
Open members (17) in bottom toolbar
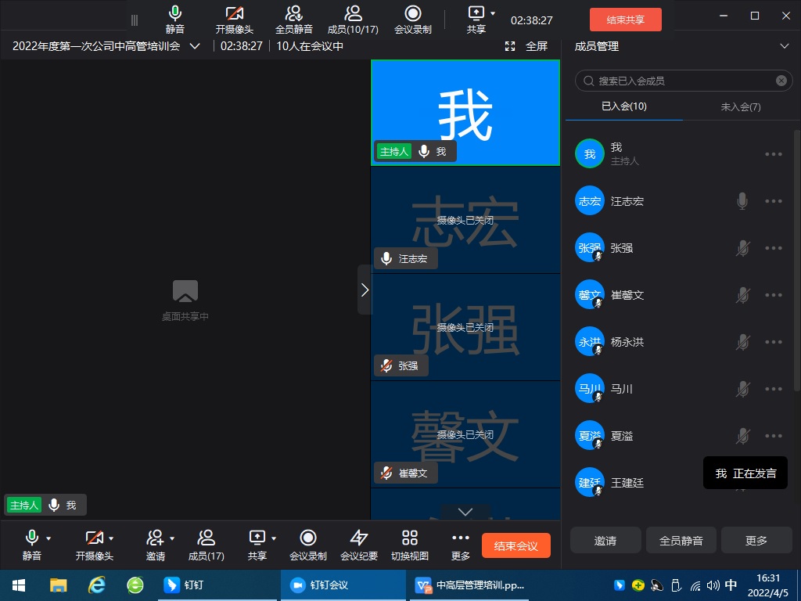tap(207, 545)
